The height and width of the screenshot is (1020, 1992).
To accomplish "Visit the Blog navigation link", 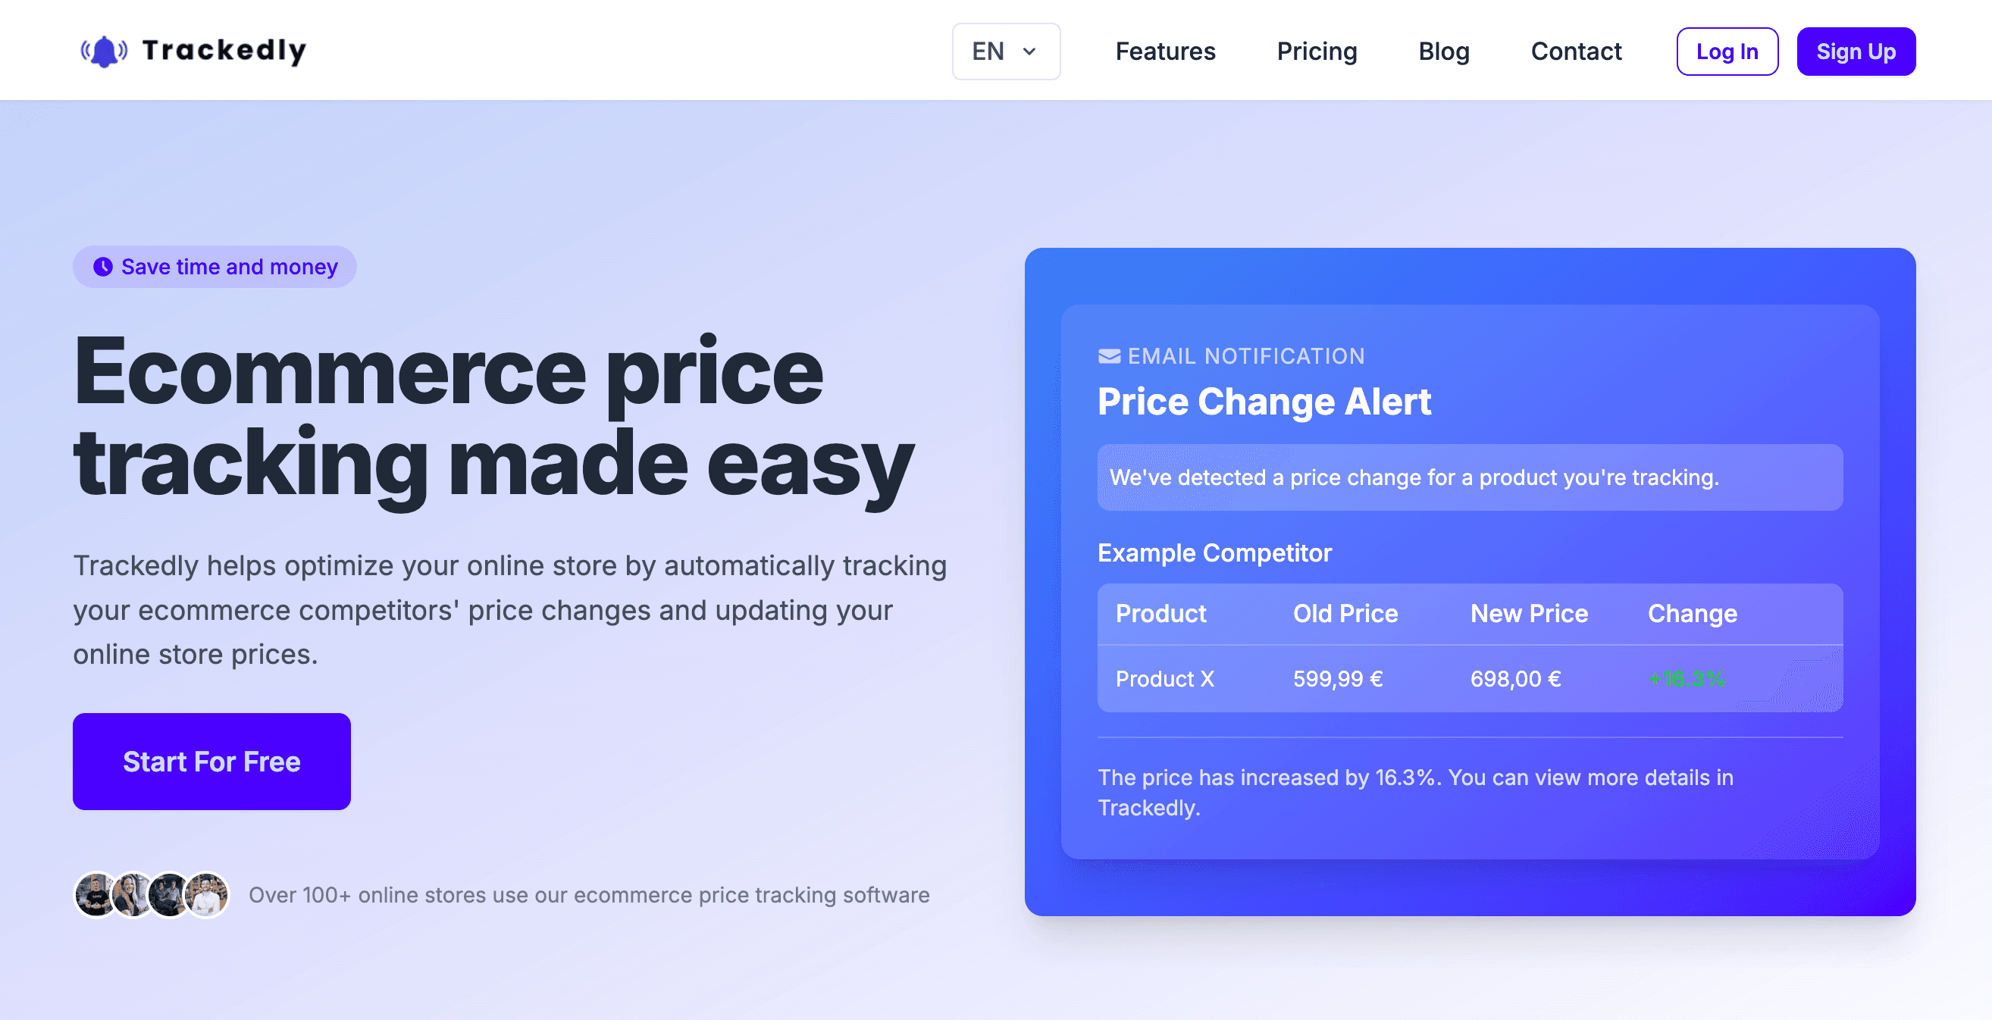I will [1443, 52].
